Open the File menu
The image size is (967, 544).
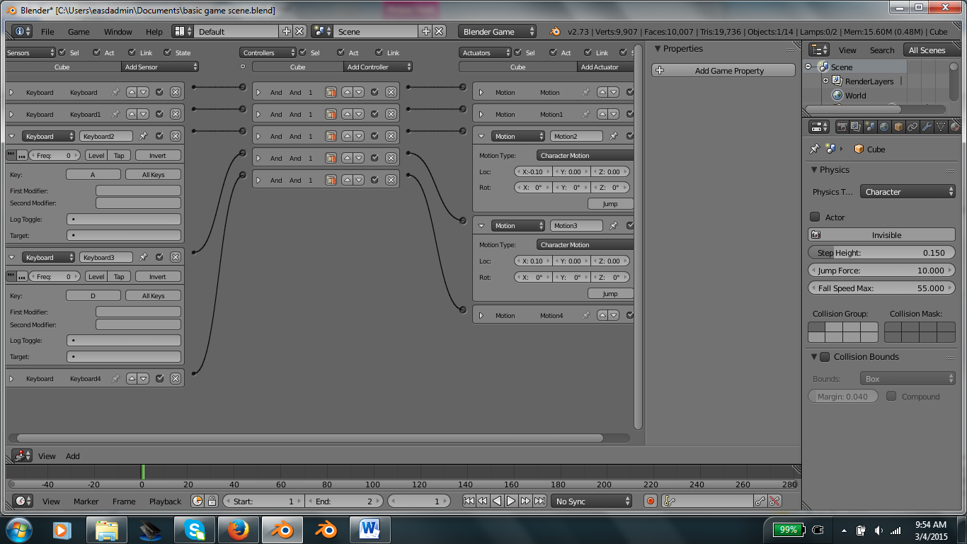[x=47, y=31]
